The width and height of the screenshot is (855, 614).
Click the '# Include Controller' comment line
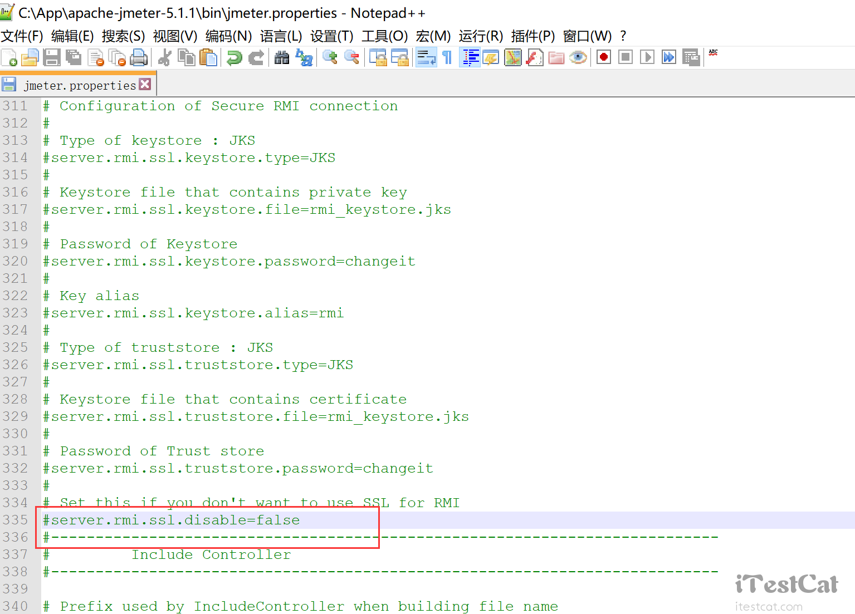[x=167, y=554]
